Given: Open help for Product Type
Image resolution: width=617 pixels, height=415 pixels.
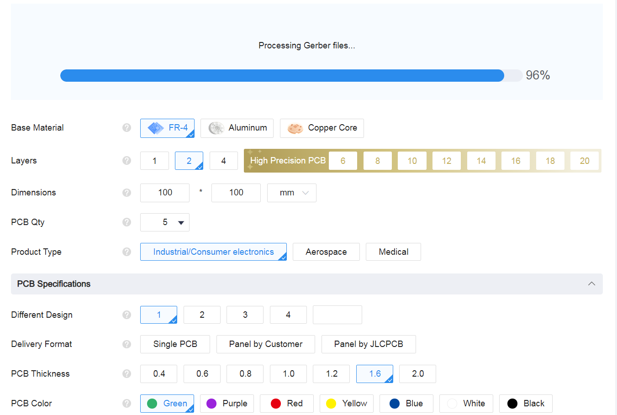Looking at the screenshot, I should (127, 252).
